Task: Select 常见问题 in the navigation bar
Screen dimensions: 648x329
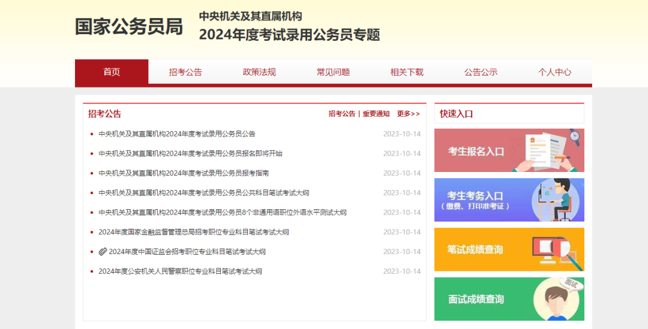Action: [x=333, y=73]
